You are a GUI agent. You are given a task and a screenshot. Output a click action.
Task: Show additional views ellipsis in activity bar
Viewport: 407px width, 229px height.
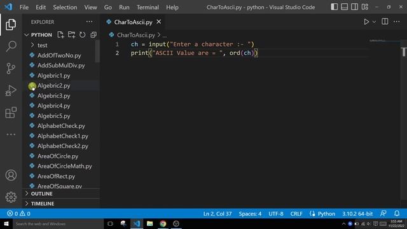(x=11, y=134)
